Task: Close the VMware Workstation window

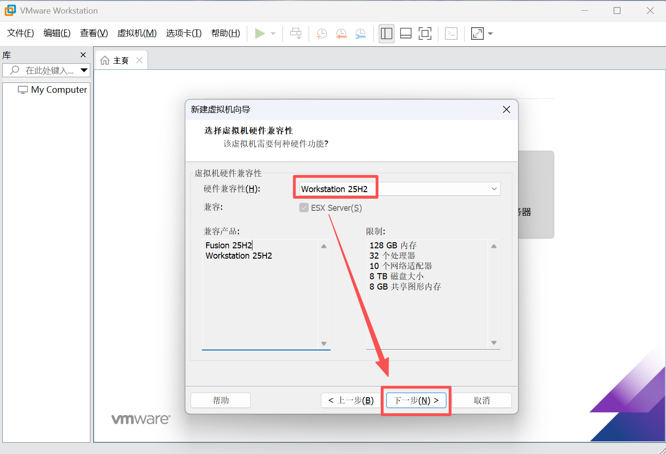Action: coord(650,10)
